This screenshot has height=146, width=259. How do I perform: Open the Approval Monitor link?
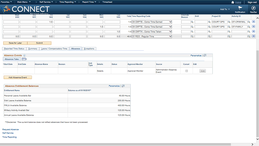135,71
